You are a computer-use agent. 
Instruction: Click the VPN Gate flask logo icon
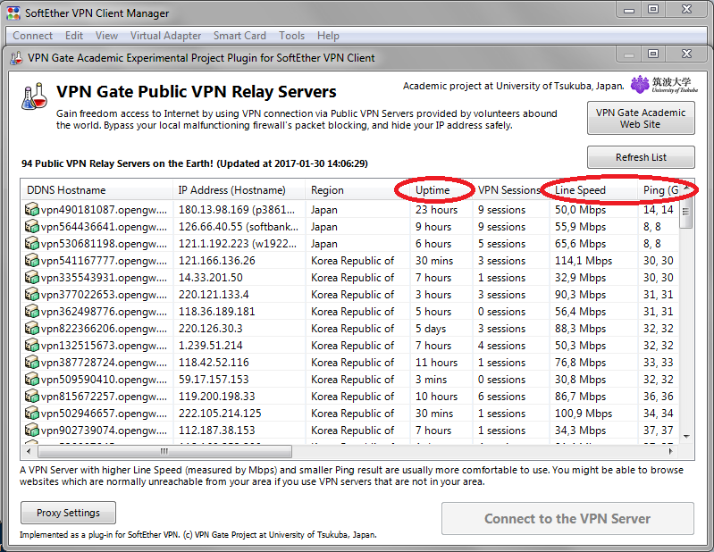tap(34, 96)
